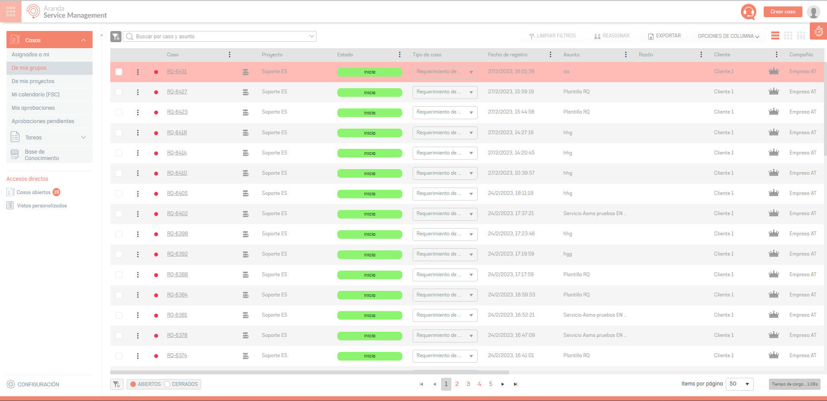Open case link RQ-6402
The image size is (827, 401).
click(x=177, y=213)
